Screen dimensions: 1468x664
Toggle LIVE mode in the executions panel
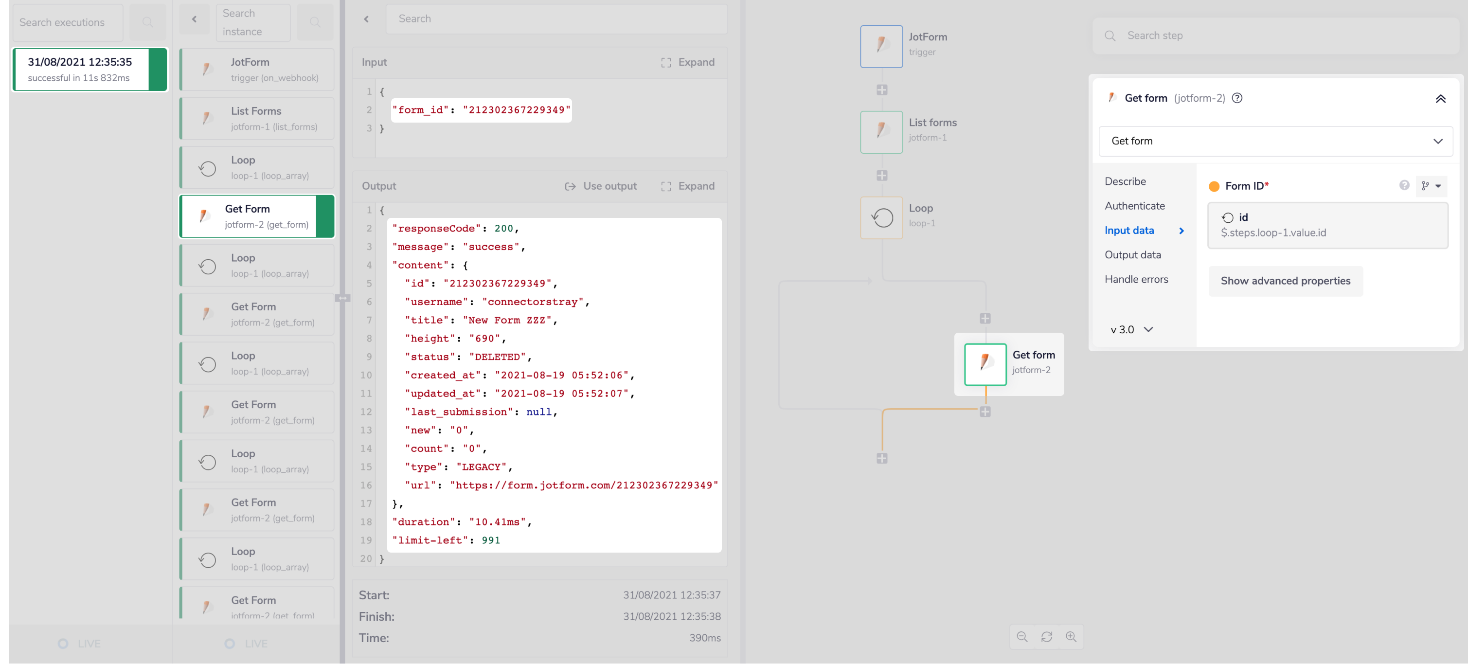[x=79, y=644]
